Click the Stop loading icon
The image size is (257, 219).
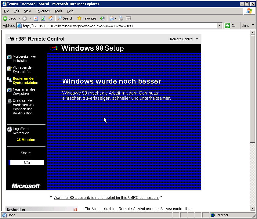pos(36,19)
